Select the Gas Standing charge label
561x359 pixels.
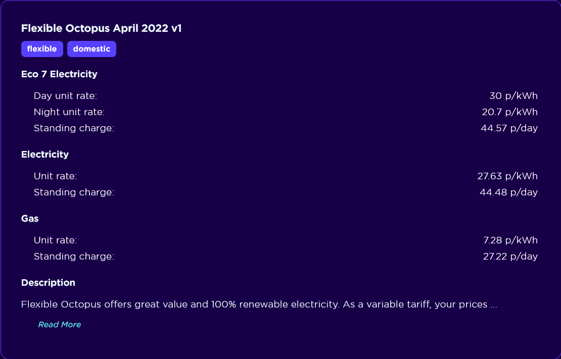[x=74, y=256]
